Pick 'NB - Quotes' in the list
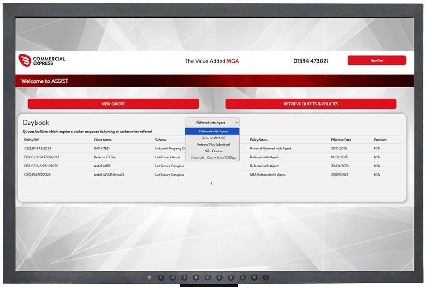Screen dimensions: 428x287 [x=212, y=151]
